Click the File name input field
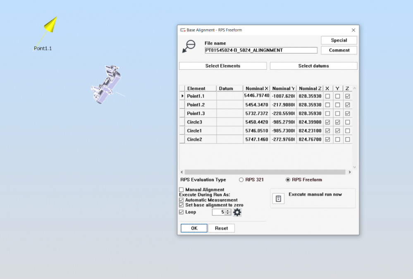This screenshot has width=413, height=279. [x=261, y=50]
